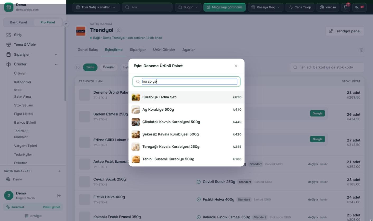Click kaldır for Fıstıklı Helva 400g
Screen dimensions: 373x221
pyautogui.click(x=324, y=199)
